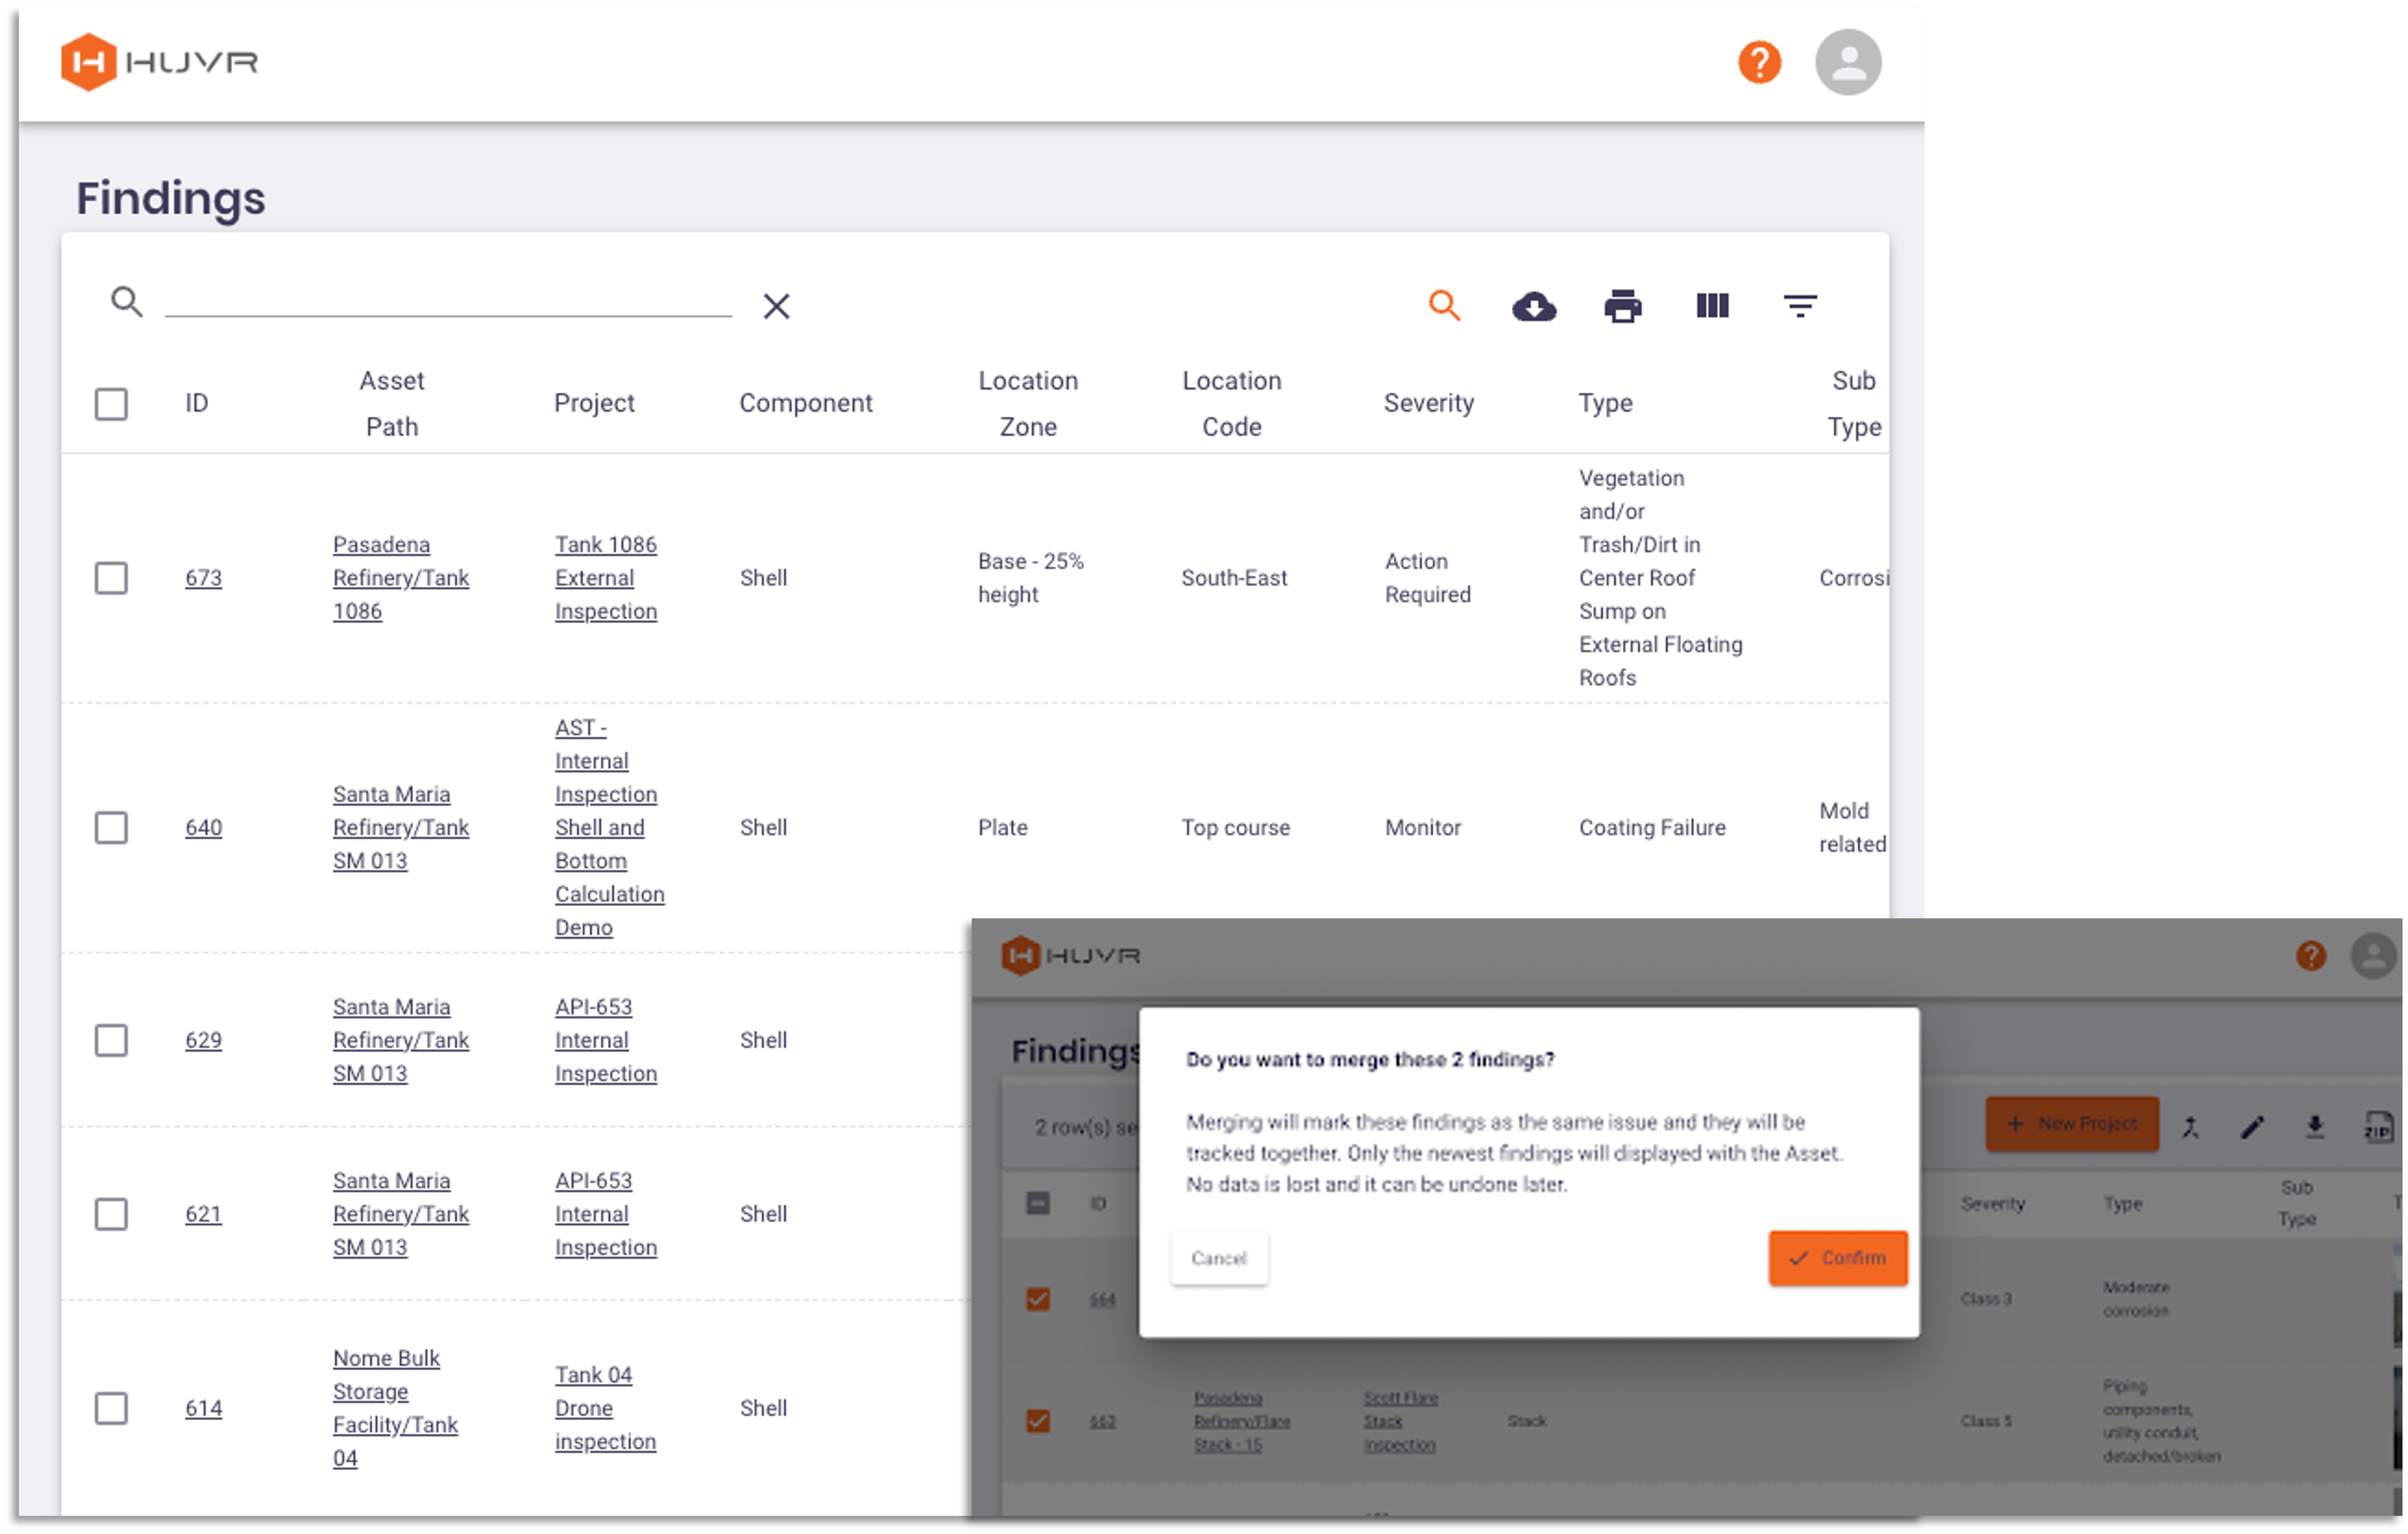Open Nome Bulk Storage Facility/Tank 04 asset link
Image resolution: width=2408 pixels, height=1534 pixels.
[395, 1409]
